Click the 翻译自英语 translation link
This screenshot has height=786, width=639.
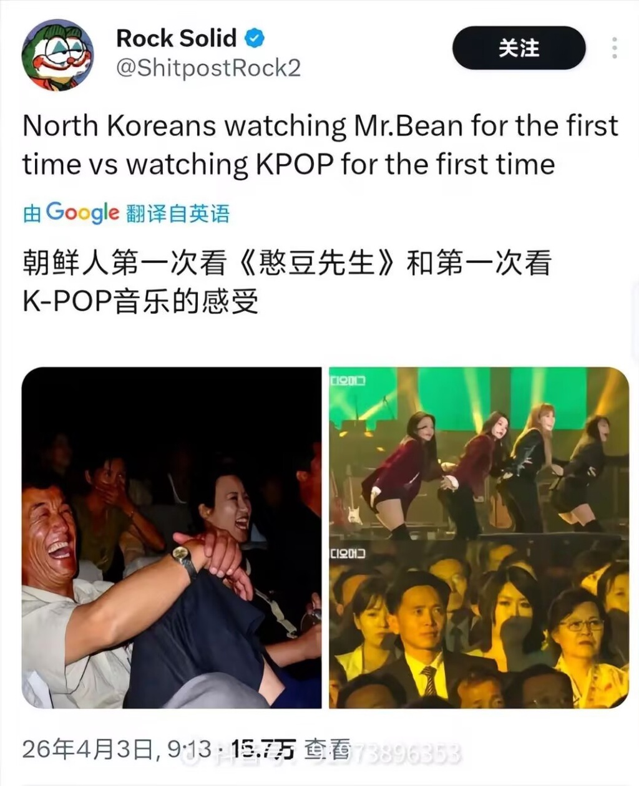(178, 213)
